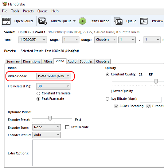Select the Video tab

tap(60, 61)
